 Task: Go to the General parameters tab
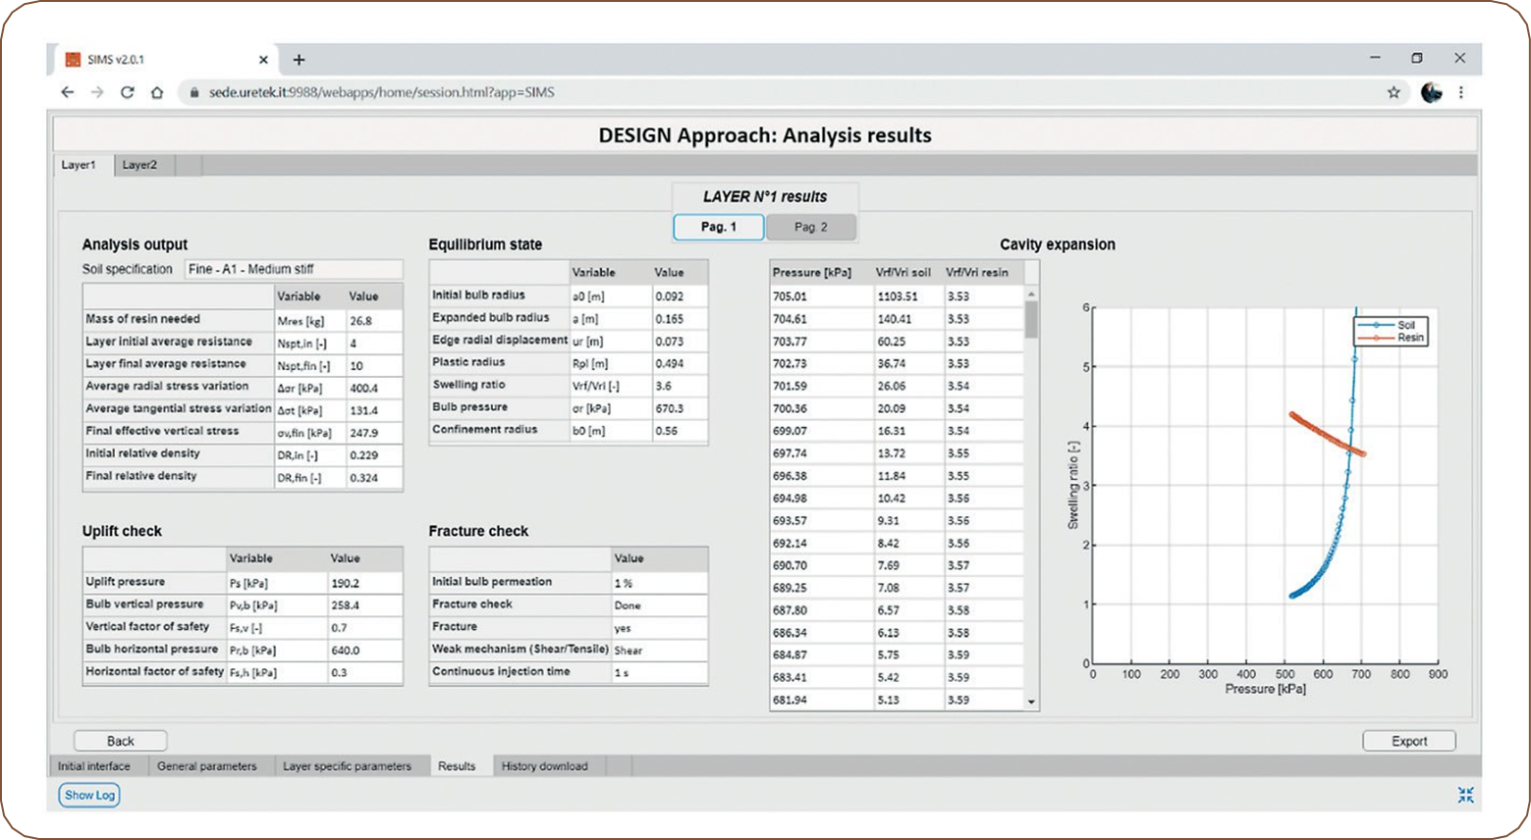pyautogui.click(x=206, y=766)
